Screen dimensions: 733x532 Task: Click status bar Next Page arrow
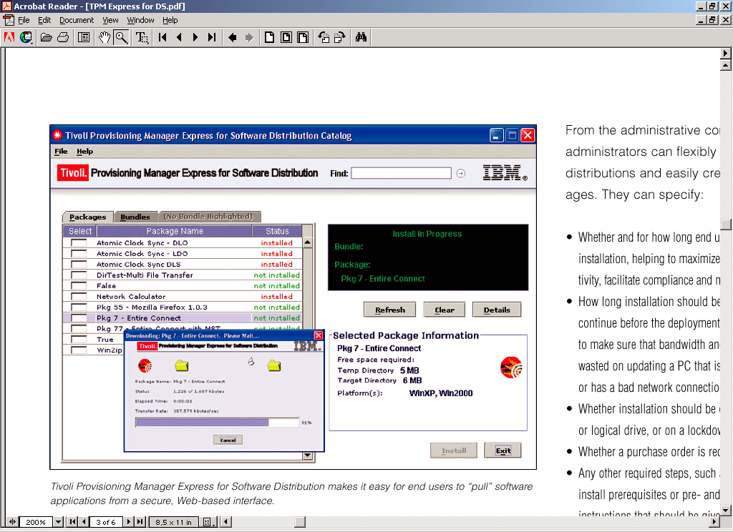pos(129,522)
